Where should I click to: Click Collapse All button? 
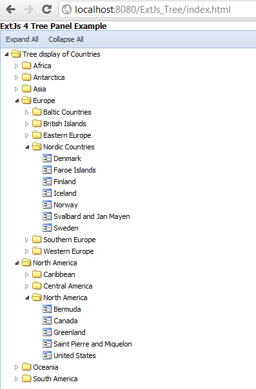(66, 39)
